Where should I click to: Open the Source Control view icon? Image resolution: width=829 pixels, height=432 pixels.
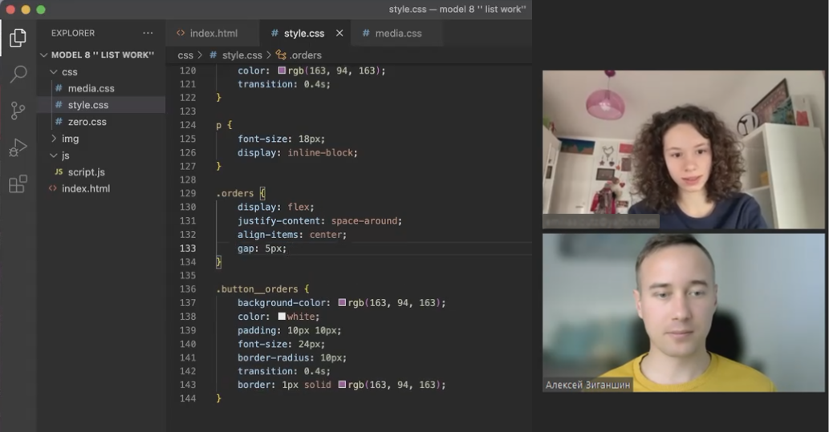click(18, 111)
